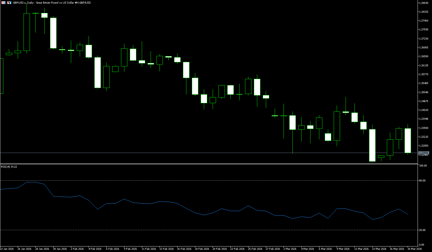Click the last candle for 18 Mar
The image size is (432, 252).
coord(408,141)
